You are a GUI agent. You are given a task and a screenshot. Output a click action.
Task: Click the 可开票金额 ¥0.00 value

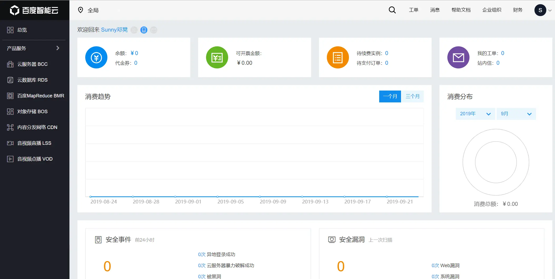244,63
